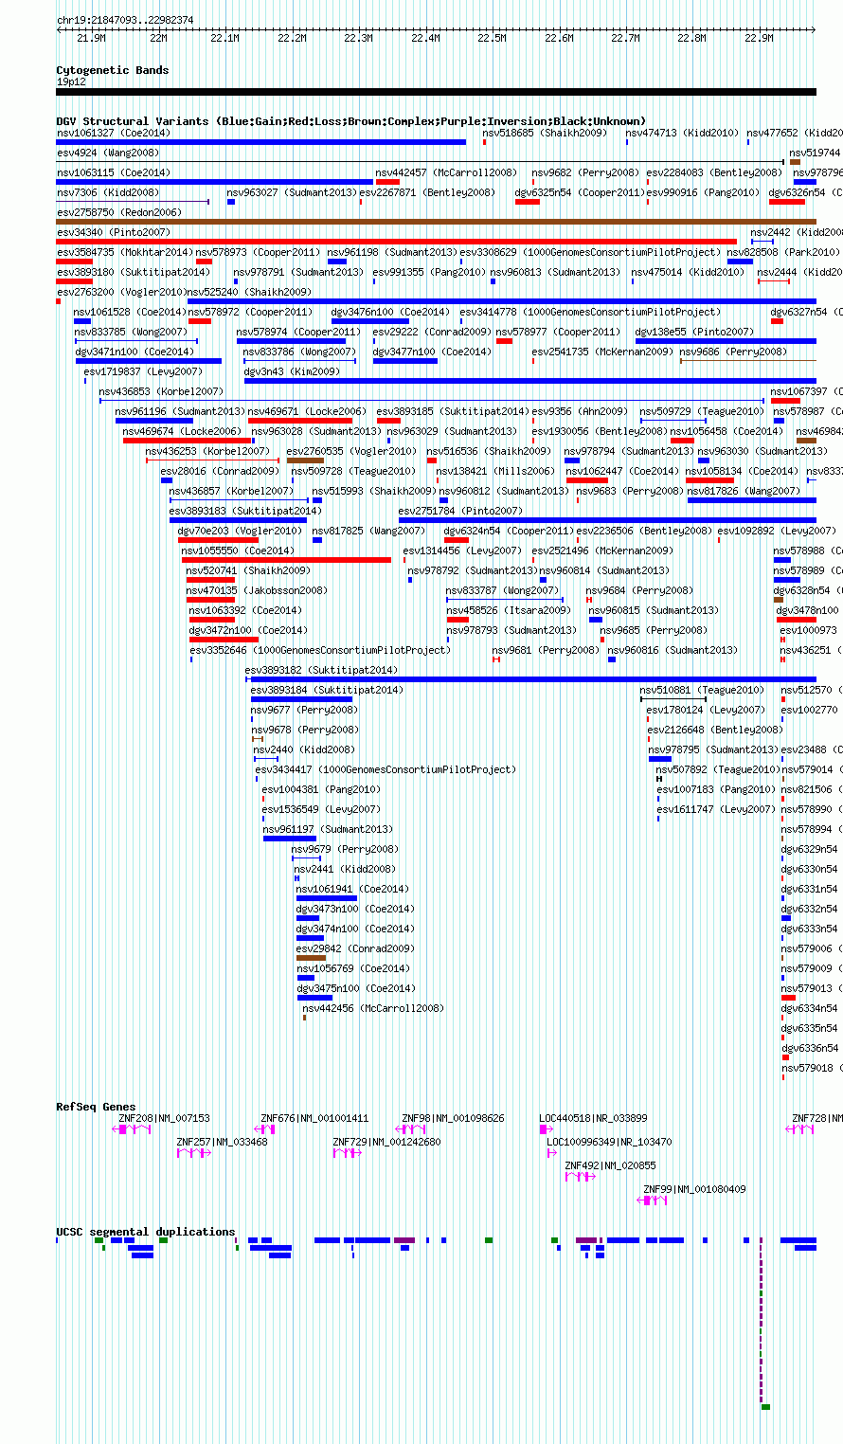Open esv2126648 (Bentley2008) variant label
This screenshot has height=1444, width=843.
pyautogui.click(x=715, y=731)
